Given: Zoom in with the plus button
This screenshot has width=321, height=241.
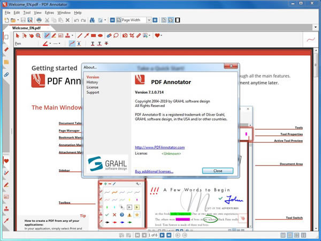Looking at the screenshot, I should [155, 20].
